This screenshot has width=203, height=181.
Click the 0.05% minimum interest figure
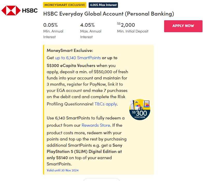[51, 25]
